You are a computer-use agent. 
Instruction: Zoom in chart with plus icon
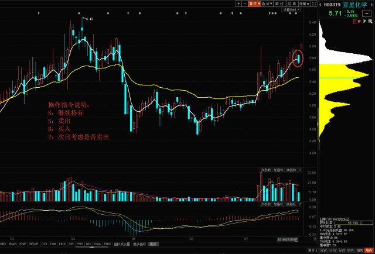[x=238, y=4]
